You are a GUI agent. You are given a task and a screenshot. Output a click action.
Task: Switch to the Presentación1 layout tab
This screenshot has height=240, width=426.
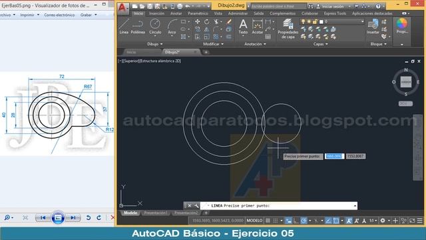click(156, 213)
